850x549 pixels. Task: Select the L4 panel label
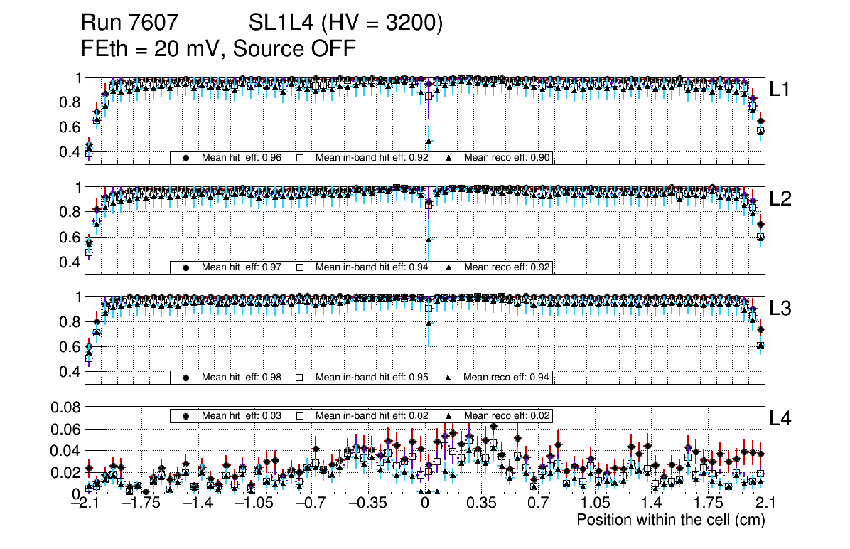[780, 419]
